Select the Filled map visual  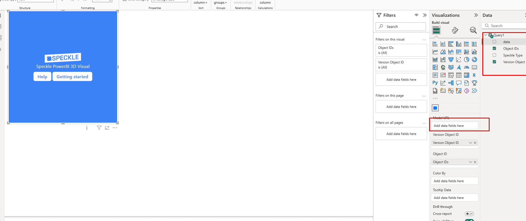[451, 67]
